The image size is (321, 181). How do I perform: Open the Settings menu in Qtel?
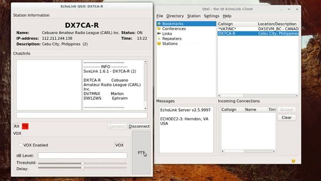[x=212, y=16]
